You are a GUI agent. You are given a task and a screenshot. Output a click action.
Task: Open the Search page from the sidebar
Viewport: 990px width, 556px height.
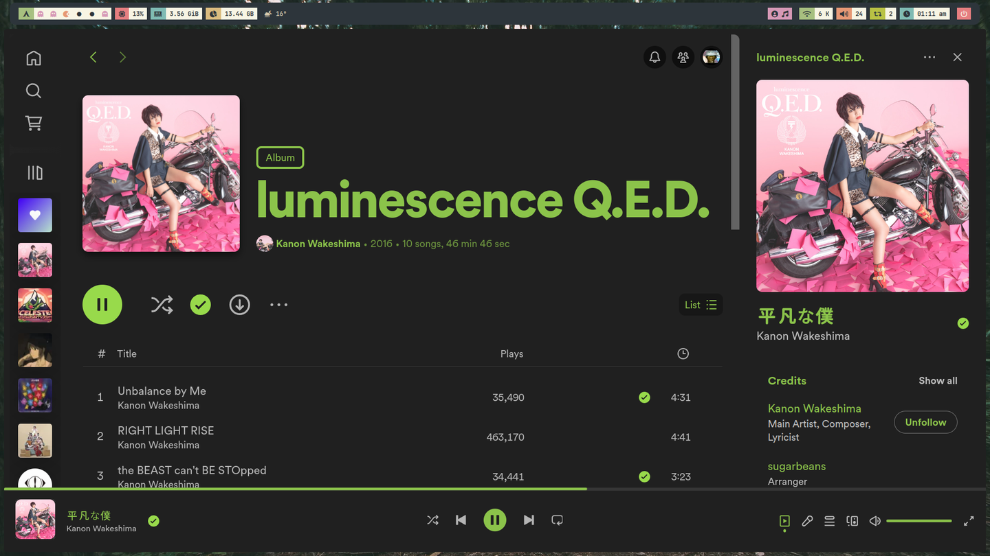(x=34, y=91)
